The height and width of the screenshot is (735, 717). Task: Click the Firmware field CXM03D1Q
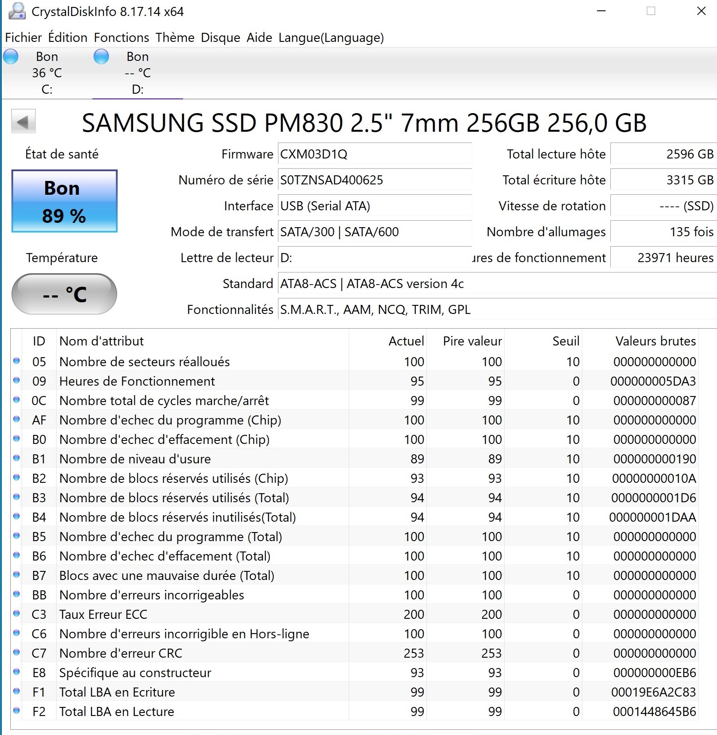[374, 154]
